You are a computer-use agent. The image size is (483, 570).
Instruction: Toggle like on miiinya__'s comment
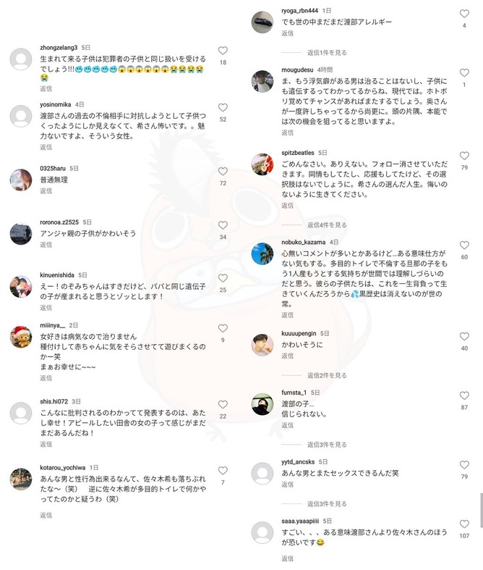tap(223, 329)
